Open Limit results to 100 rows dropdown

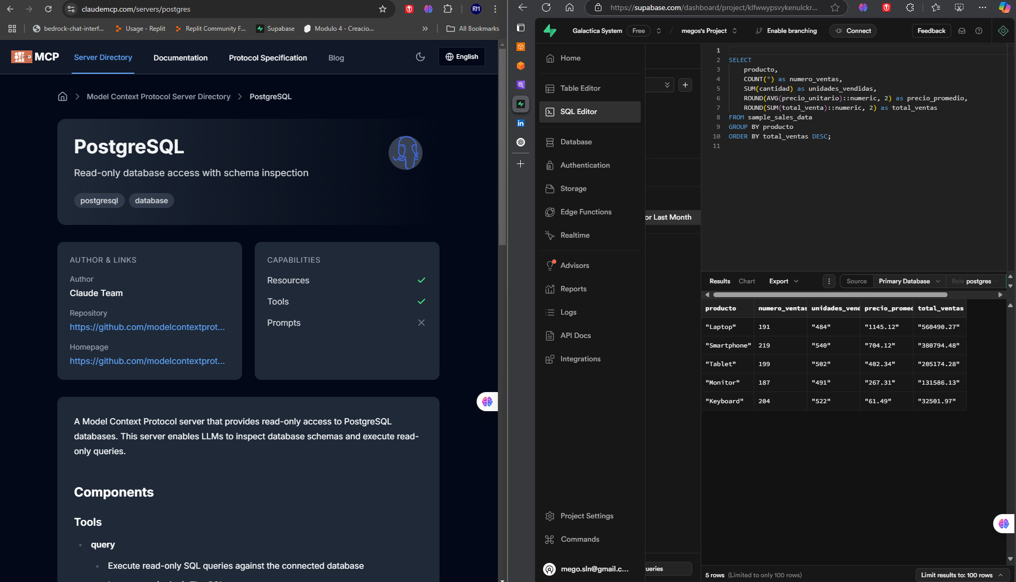(962, 575)
